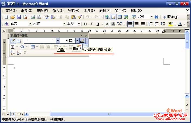The image size is (191, 123).
Task: Open the 工具(T) menu
Action: [89, 10]
